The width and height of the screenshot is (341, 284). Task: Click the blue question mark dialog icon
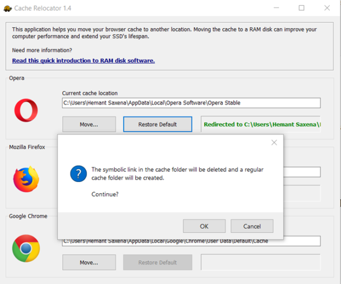78,173
